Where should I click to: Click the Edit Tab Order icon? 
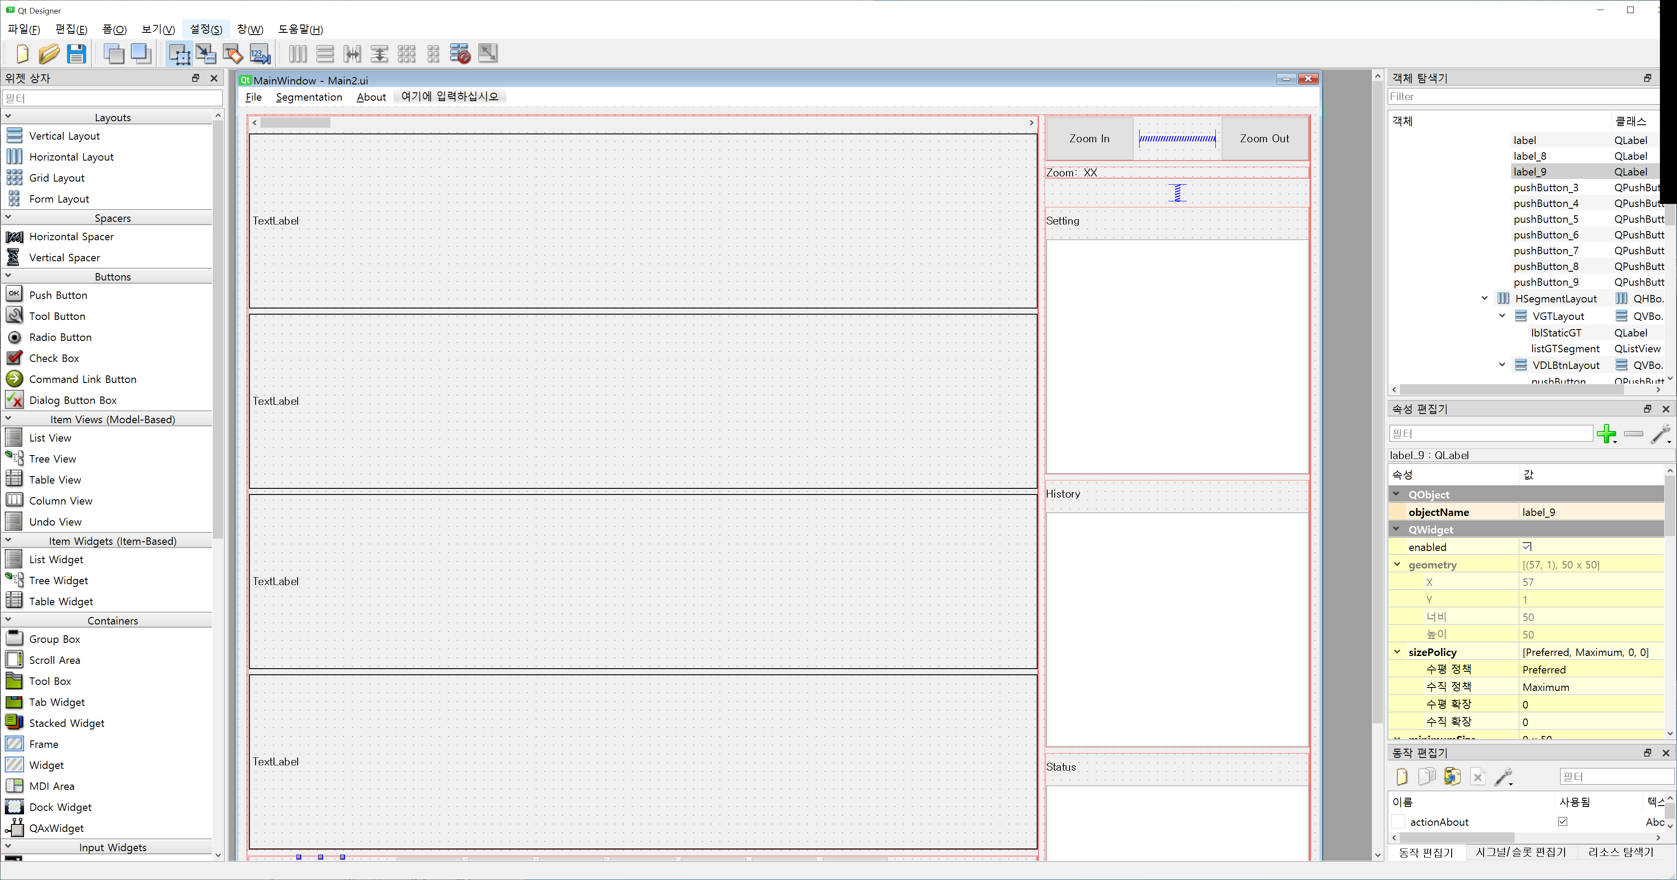click(x=260, y=54)
